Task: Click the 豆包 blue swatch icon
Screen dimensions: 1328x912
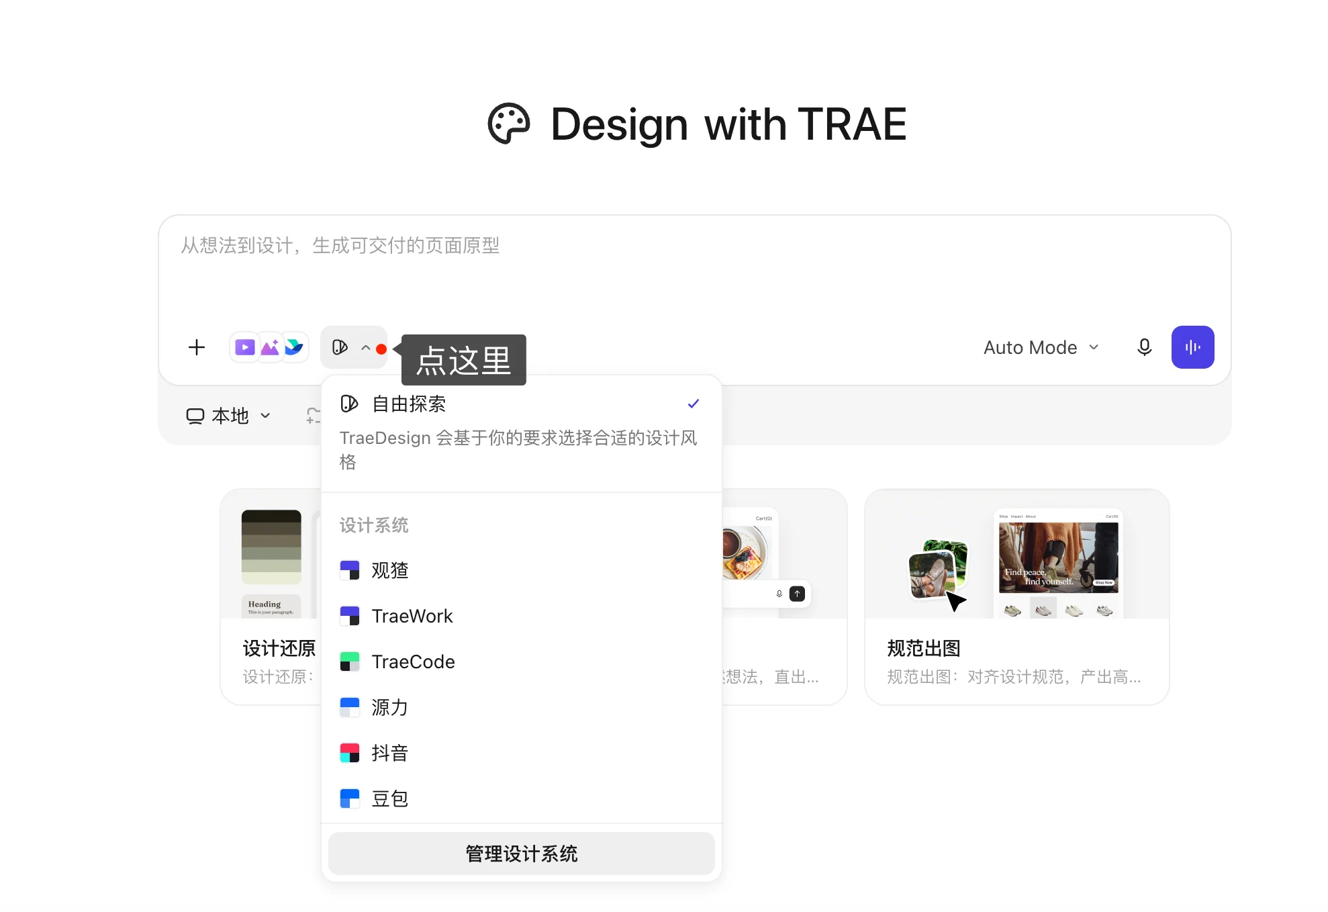Action: (350, 799)
